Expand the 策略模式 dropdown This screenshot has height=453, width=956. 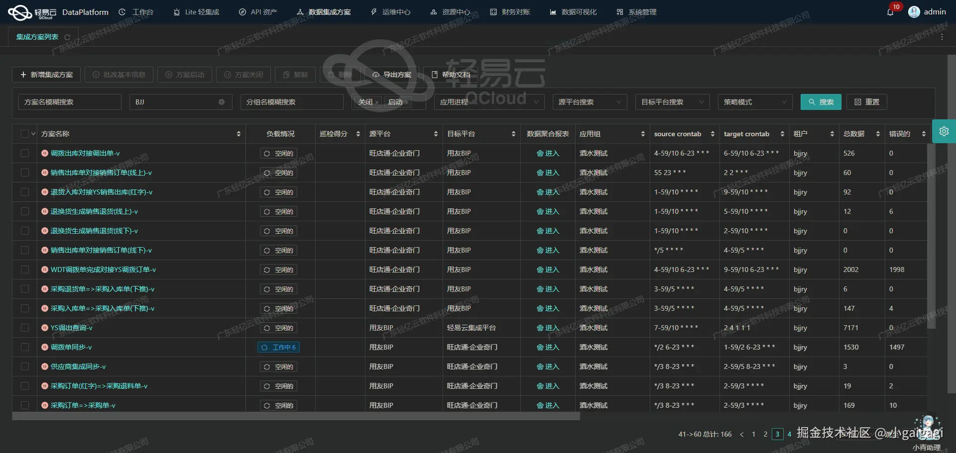click(755, 102)
